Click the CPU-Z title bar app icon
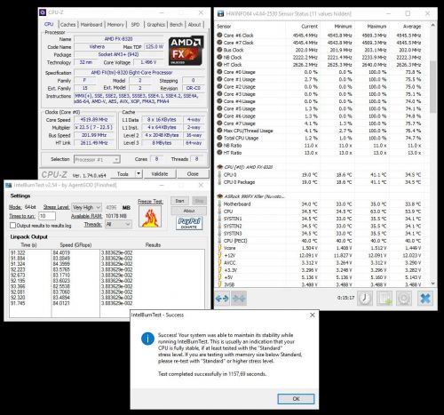Viewport: 444px width, 415px height. pyautogui.click(x=43, y=12)
